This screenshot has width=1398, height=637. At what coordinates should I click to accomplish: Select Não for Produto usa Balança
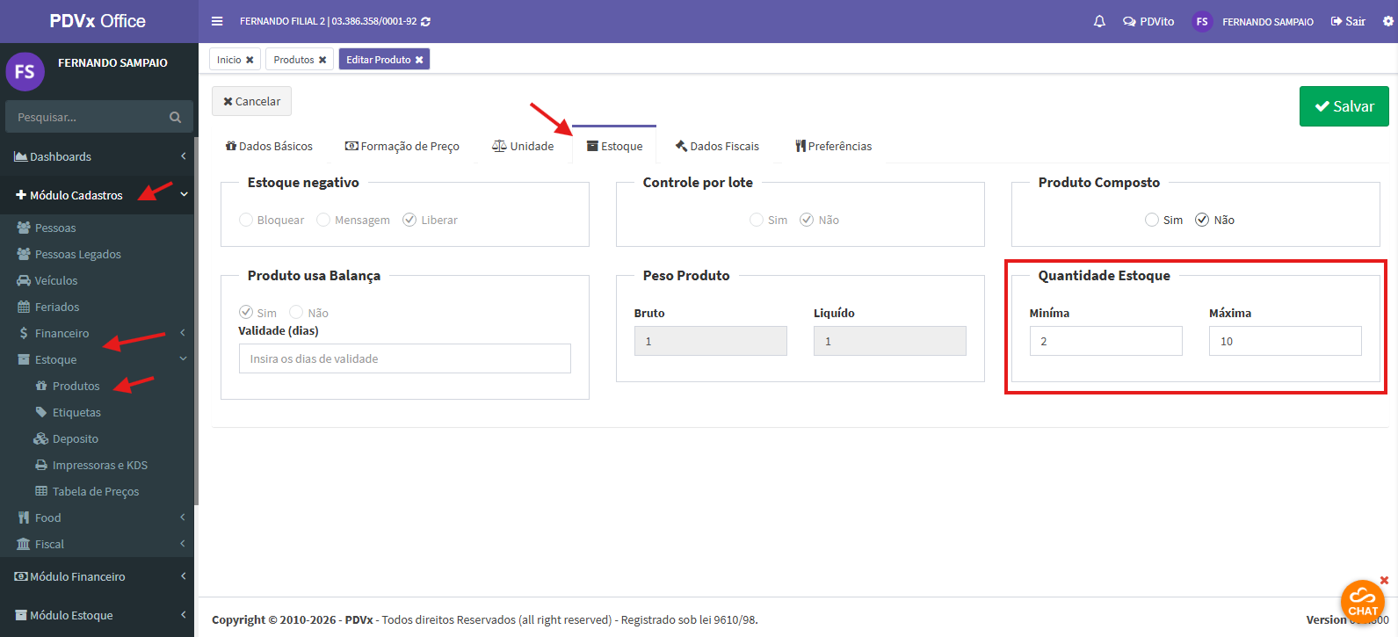tap(296, 313)
